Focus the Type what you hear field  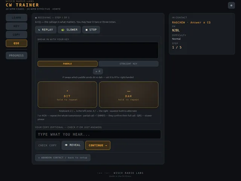98,134
